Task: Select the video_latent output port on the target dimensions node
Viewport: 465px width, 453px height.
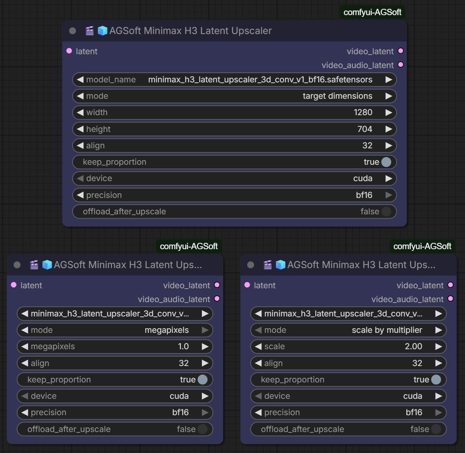Action: point(401,51)
